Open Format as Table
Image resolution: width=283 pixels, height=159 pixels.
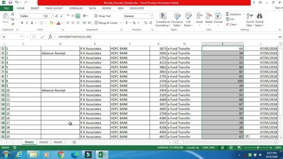177,20
